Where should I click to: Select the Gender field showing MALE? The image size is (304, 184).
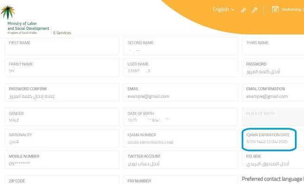62,117
